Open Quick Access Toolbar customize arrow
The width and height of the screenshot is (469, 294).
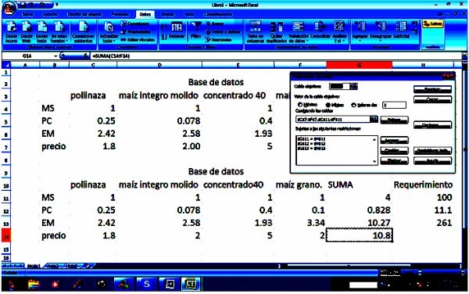57,5
